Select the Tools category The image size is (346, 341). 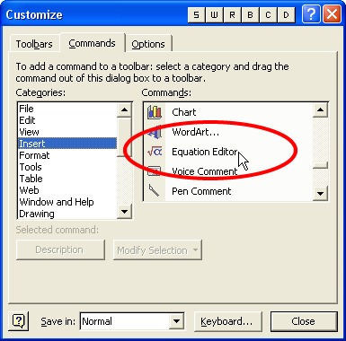tap(67, 167)
